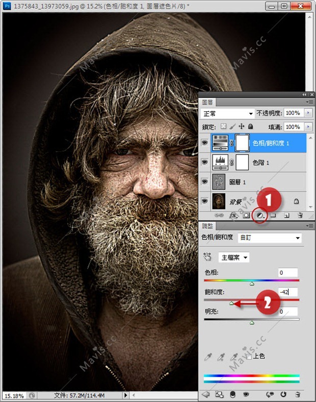Screen dimensions: 316x402
Task: Open the 主檔案 channel dropdown
Action: click(x=234, y=257)
